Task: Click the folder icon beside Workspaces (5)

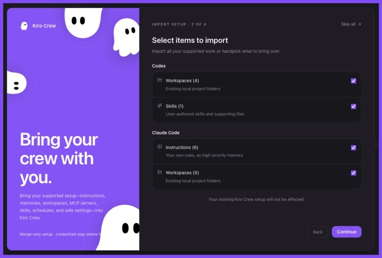Action: [x=159, y=172]
